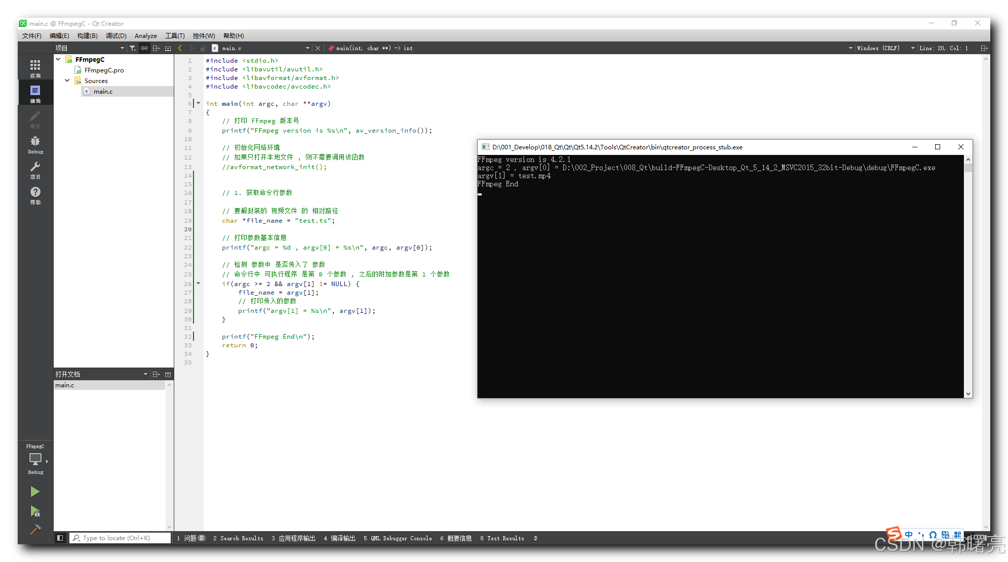
Task: Fold the if block at line 26
Action: 199,284
